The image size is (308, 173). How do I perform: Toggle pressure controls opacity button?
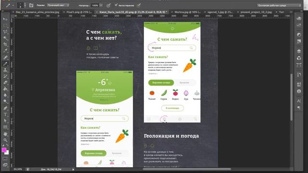[108, 5]
